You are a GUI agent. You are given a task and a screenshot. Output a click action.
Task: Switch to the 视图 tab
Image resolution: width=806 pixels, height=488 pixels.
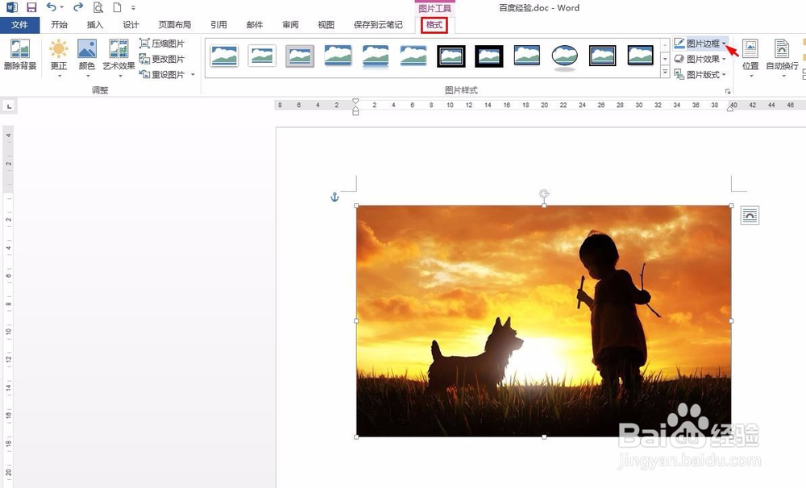click(326, 25)
